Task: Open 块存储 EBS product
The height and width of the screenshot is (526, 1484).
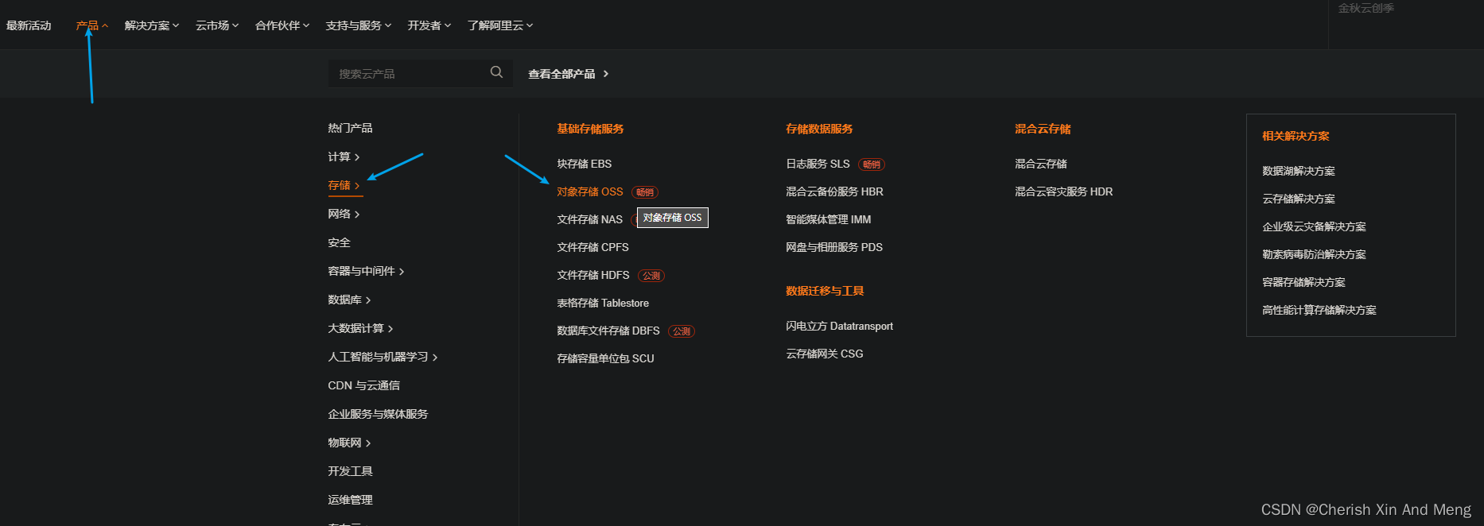Action: tap(584, 164)
